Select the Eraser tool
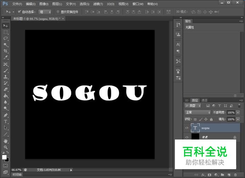245x178 pixels. [x=6, y=89]
